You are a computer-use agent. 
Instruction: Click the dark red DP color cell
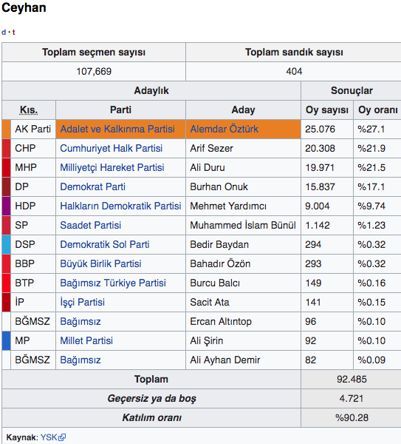tap(6, 187)
